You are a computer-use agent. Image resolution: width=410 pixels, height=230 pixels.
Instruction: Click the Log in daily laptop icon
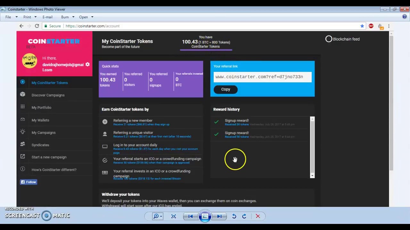pos(105,147)
